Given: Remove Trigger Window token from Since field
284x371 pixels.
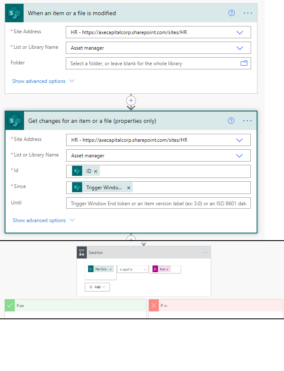Looking at the screenshot, I should [129, 188].
